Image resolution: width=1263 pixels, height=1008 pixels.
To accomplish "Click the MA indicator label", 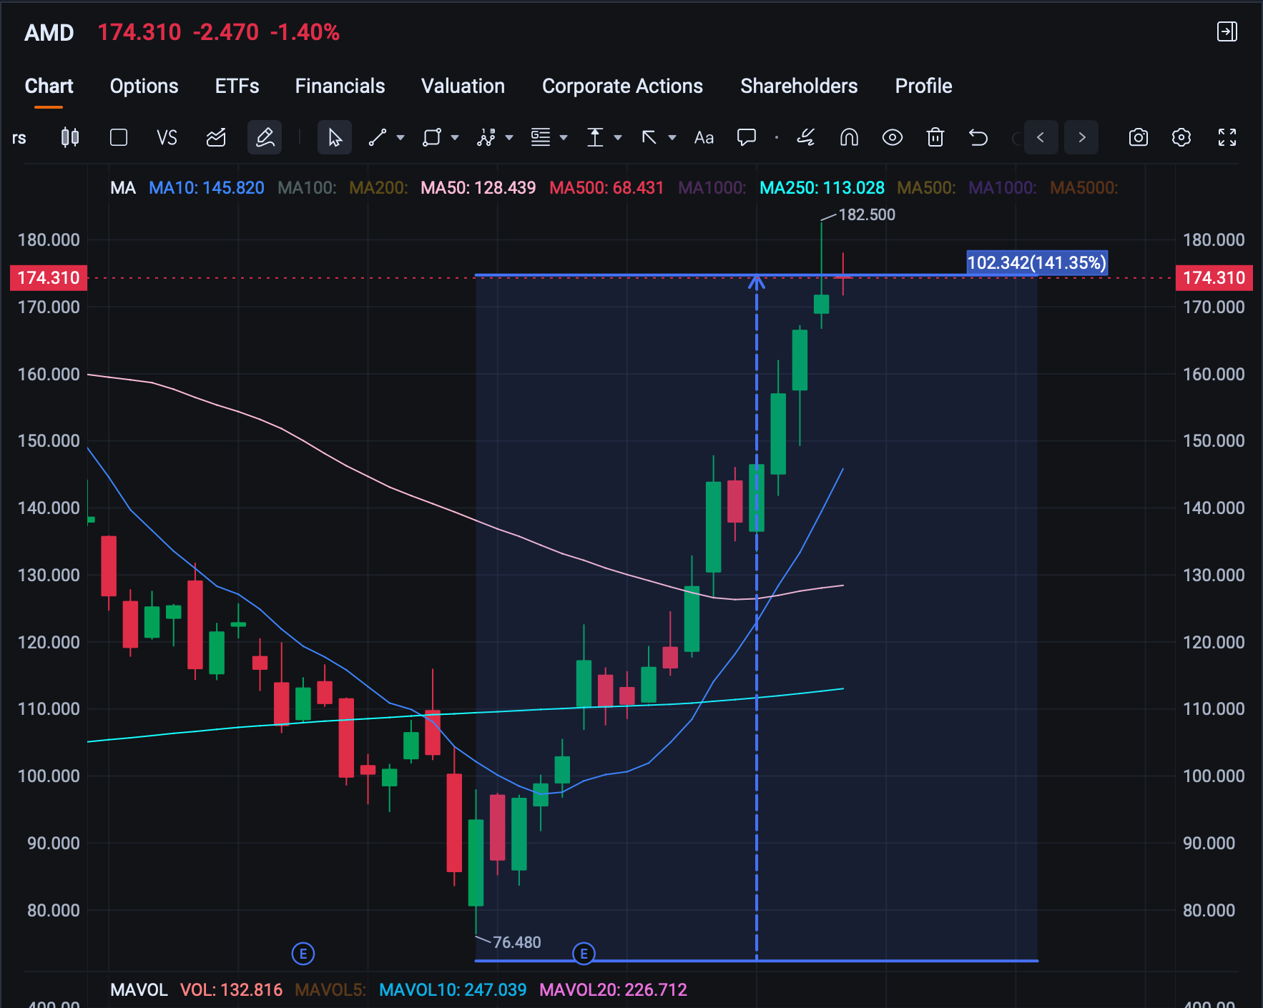I will point(123,188).
